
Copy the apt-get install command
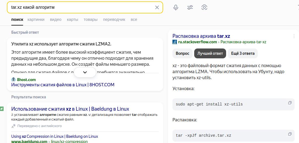290,103
